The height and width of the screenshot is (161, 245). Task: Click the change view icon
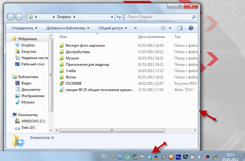point(164,28)
